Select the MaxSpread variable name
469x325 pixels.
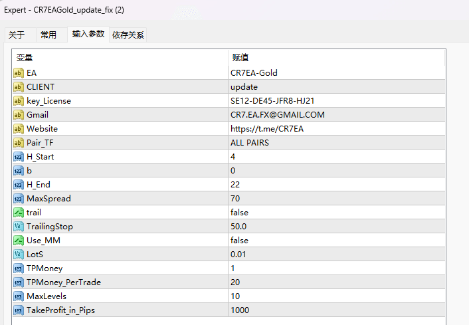point(48,199)
